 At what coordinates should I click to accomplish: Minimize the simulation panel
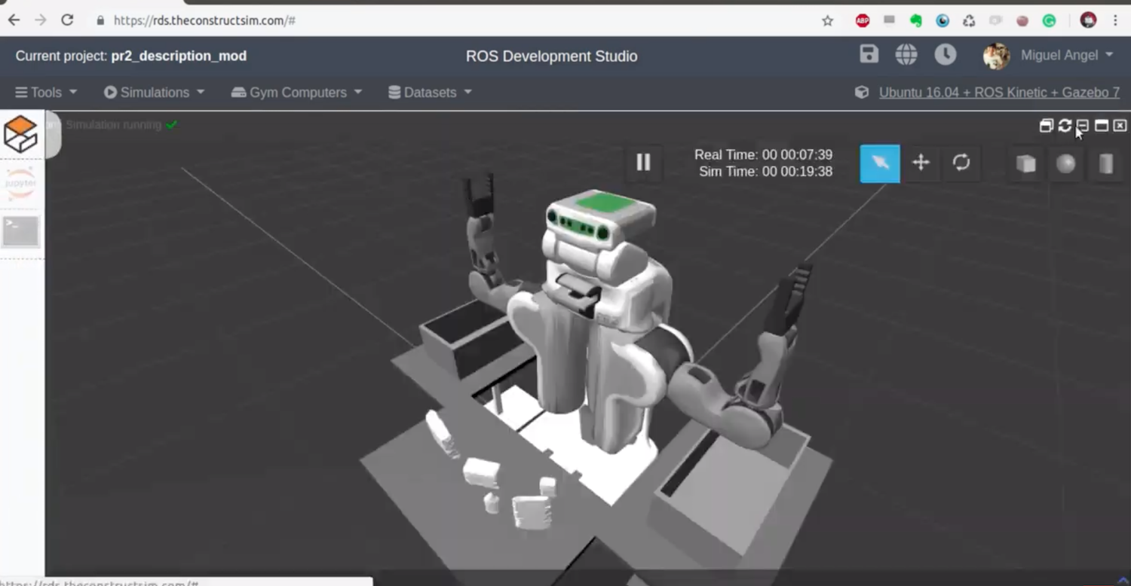click(1083, 126)
